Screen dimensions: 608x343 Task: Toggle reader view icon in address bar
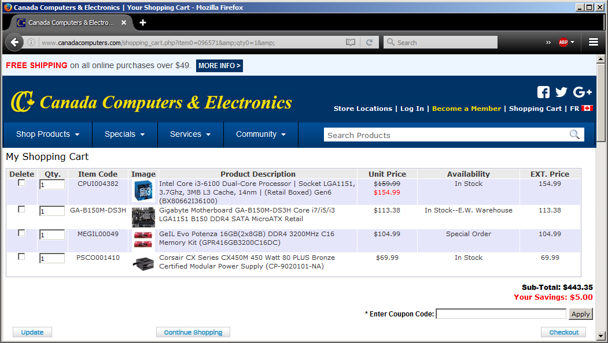coord(351,42)
